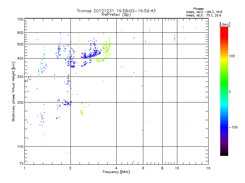Viewport: 245px width, 183px height.
Task: Click the y-axis tick label "200"
Action: pos(20,102)
